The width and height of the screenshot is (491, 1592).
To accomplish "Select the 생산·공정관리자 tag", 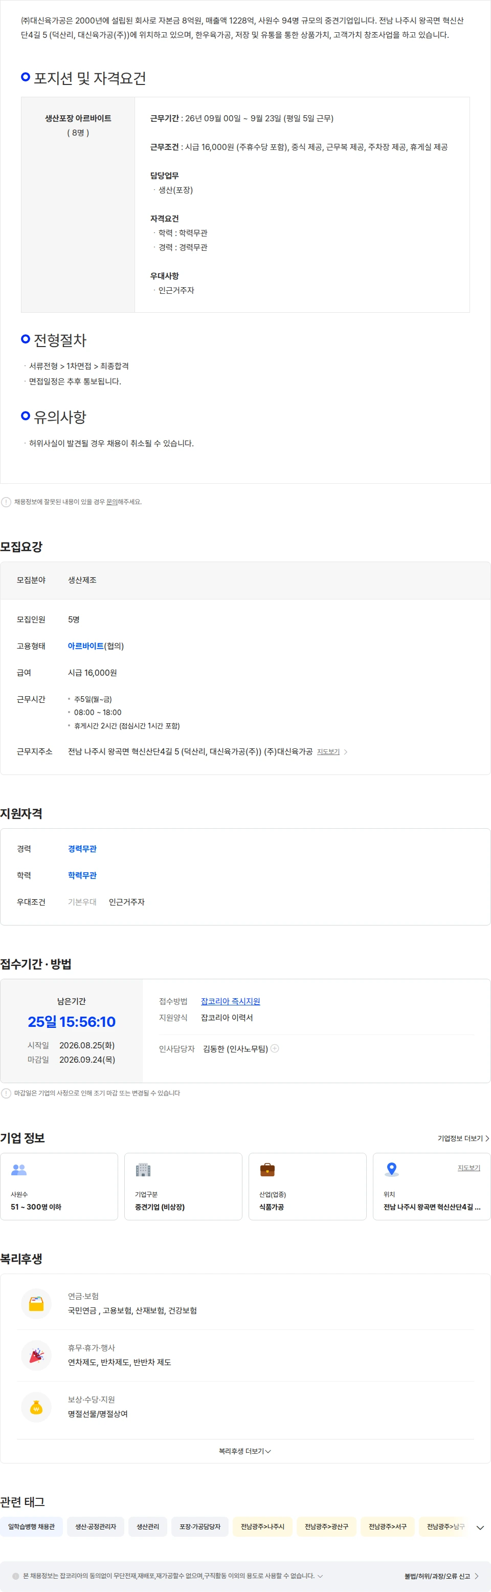I will coord(96,1526).
